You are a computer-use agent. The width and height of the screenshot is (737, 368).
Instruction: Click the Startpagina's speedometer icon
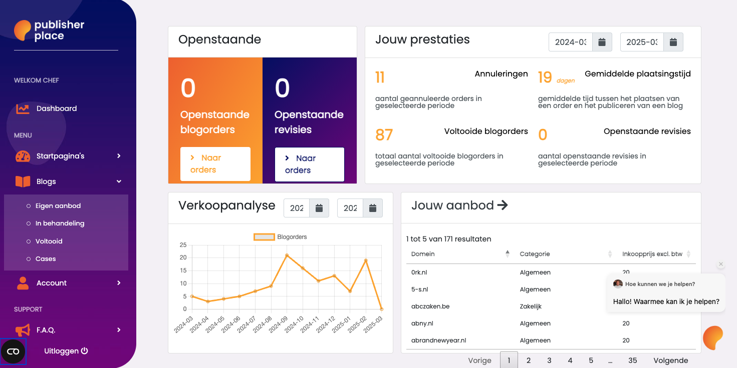click(23, 156)
